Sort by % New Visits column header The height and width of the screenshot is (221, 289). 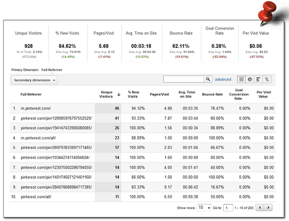tap(134, 94)
